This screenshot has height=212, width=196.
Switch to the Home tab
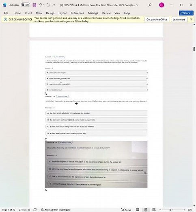tap(17, 13)
